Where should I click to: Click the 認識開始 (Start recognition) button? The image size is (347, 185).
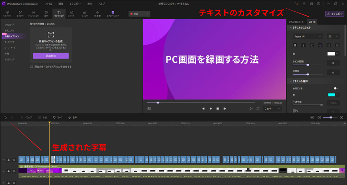tap(51, 56)
